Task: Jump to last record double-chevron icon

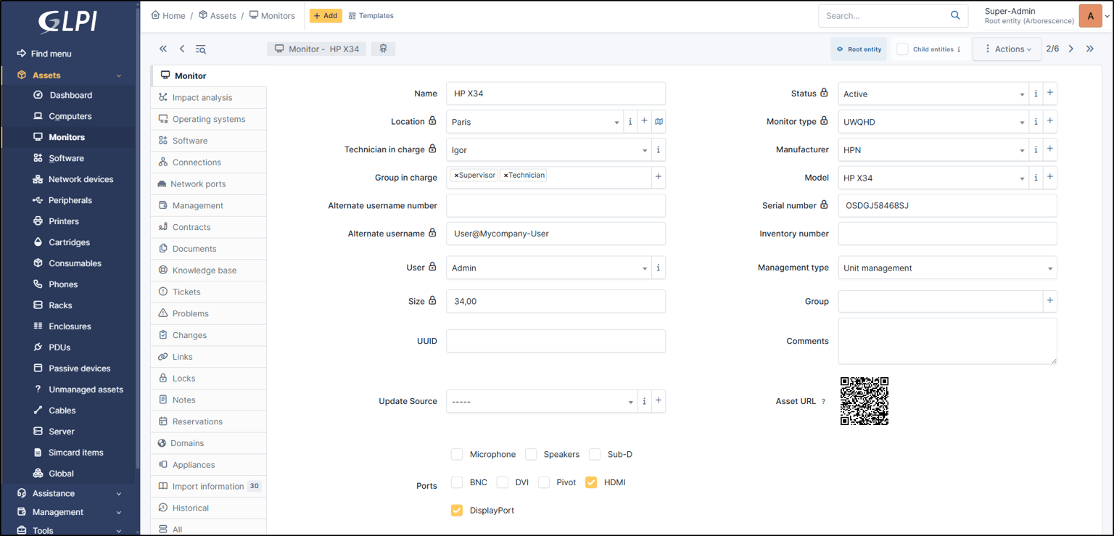Action: click(1090, 49)
